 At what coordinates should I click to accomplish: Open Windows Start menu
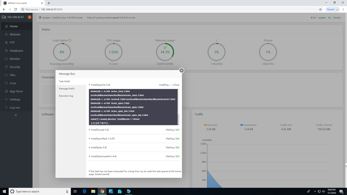pyautogui.click(x=4, y=191)
